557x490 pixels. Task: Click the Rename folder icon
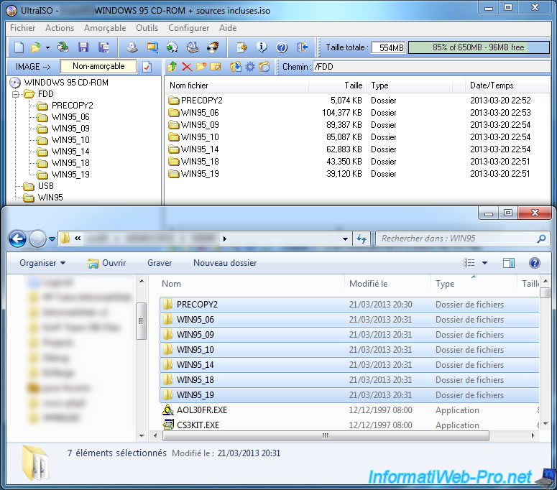[216, 66]
